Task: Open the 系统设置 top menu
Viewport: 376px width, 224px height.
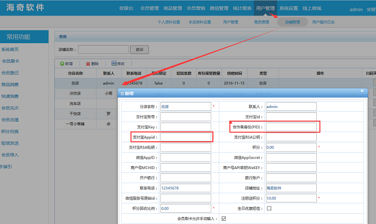Action: (x=289, y=8)
